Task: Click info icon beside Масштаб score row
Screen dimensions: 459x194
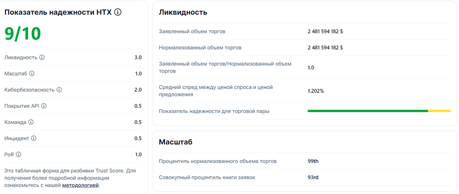Action: pyautogui.click(x=32, y=73)
